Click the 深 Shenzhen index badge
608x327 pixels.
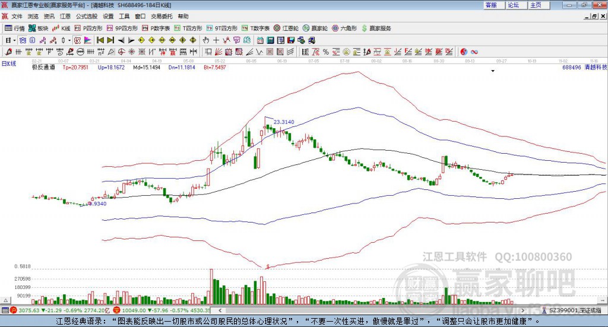pos(117,310)
